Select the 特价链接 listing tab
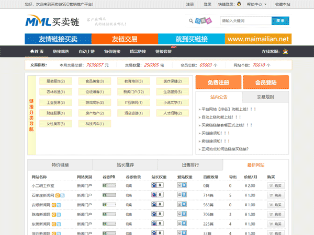Viewport: 314px width, 235px height. tap(60, 165)
